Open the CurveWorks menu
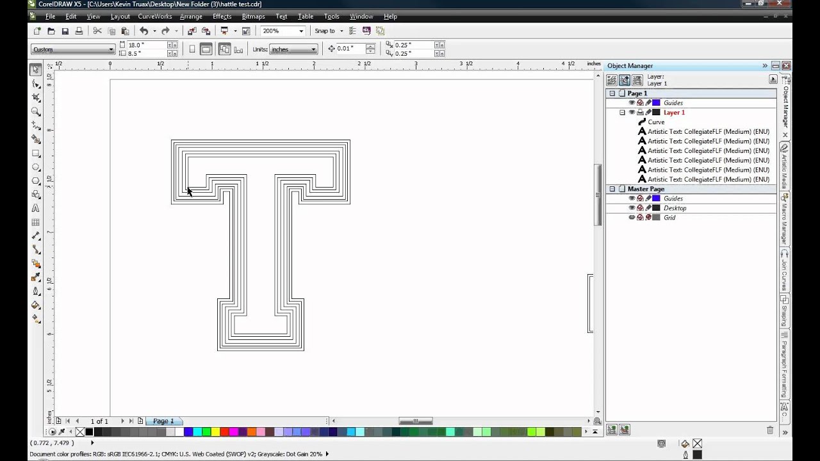This screenshot has width=820, height=461. tap(155, 16)
